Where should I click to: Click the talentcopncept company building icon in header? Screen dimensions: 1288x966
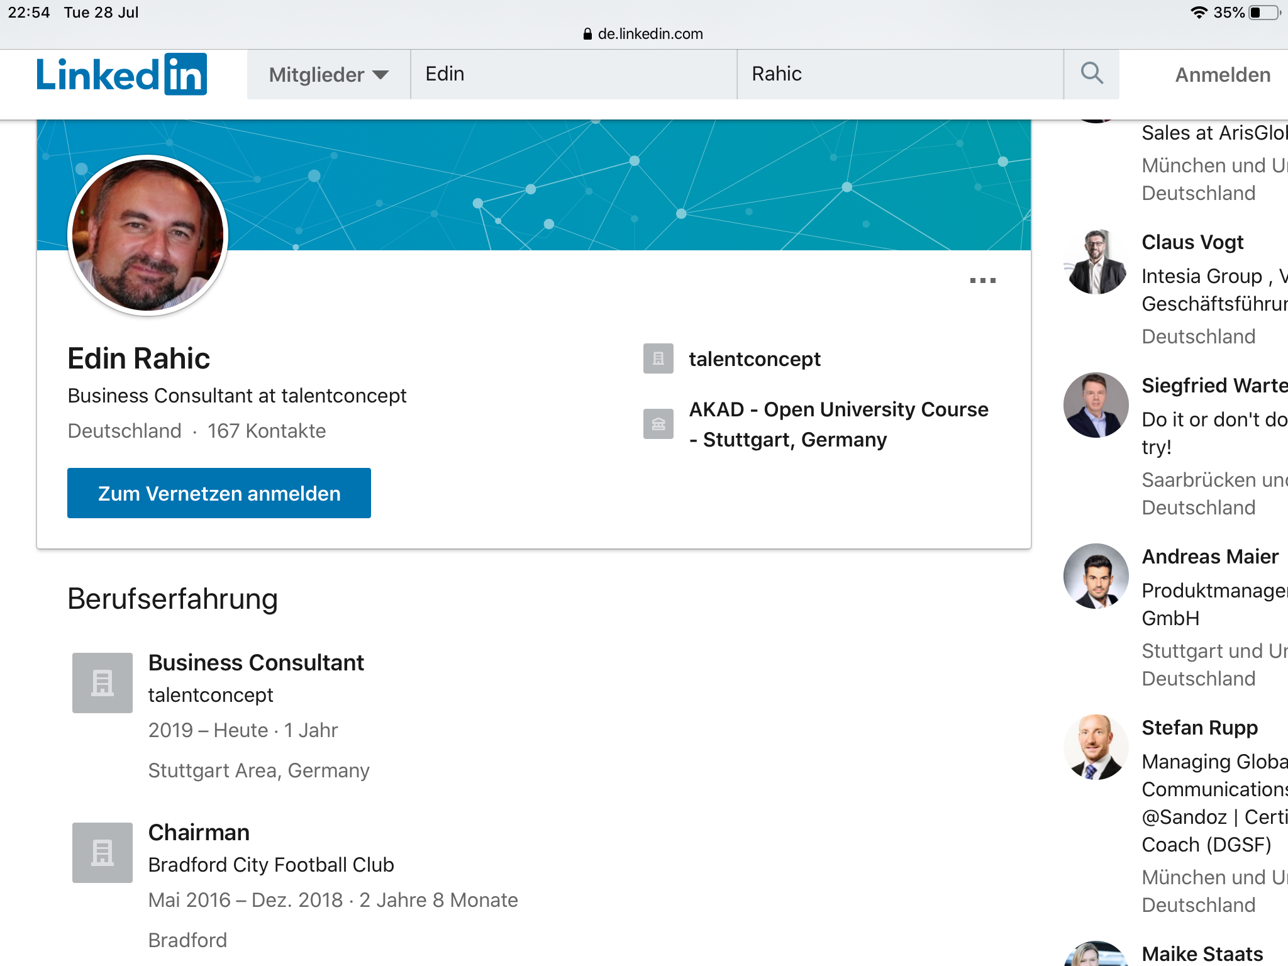(658, 358)
